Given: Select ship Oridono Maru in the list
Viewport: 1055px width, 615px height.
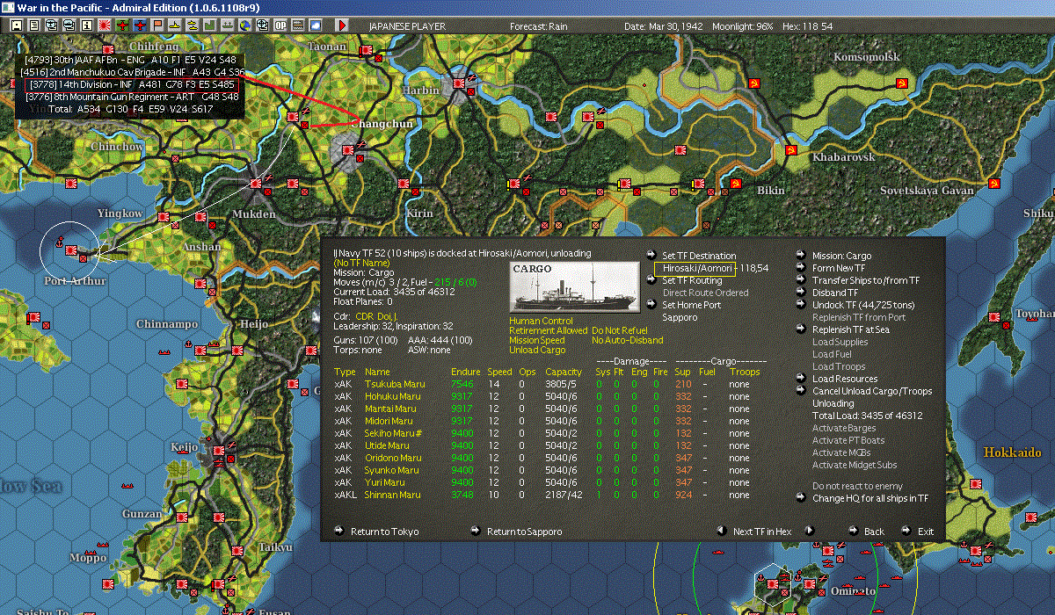Looking at the screenshot, I should click(393, 458).
